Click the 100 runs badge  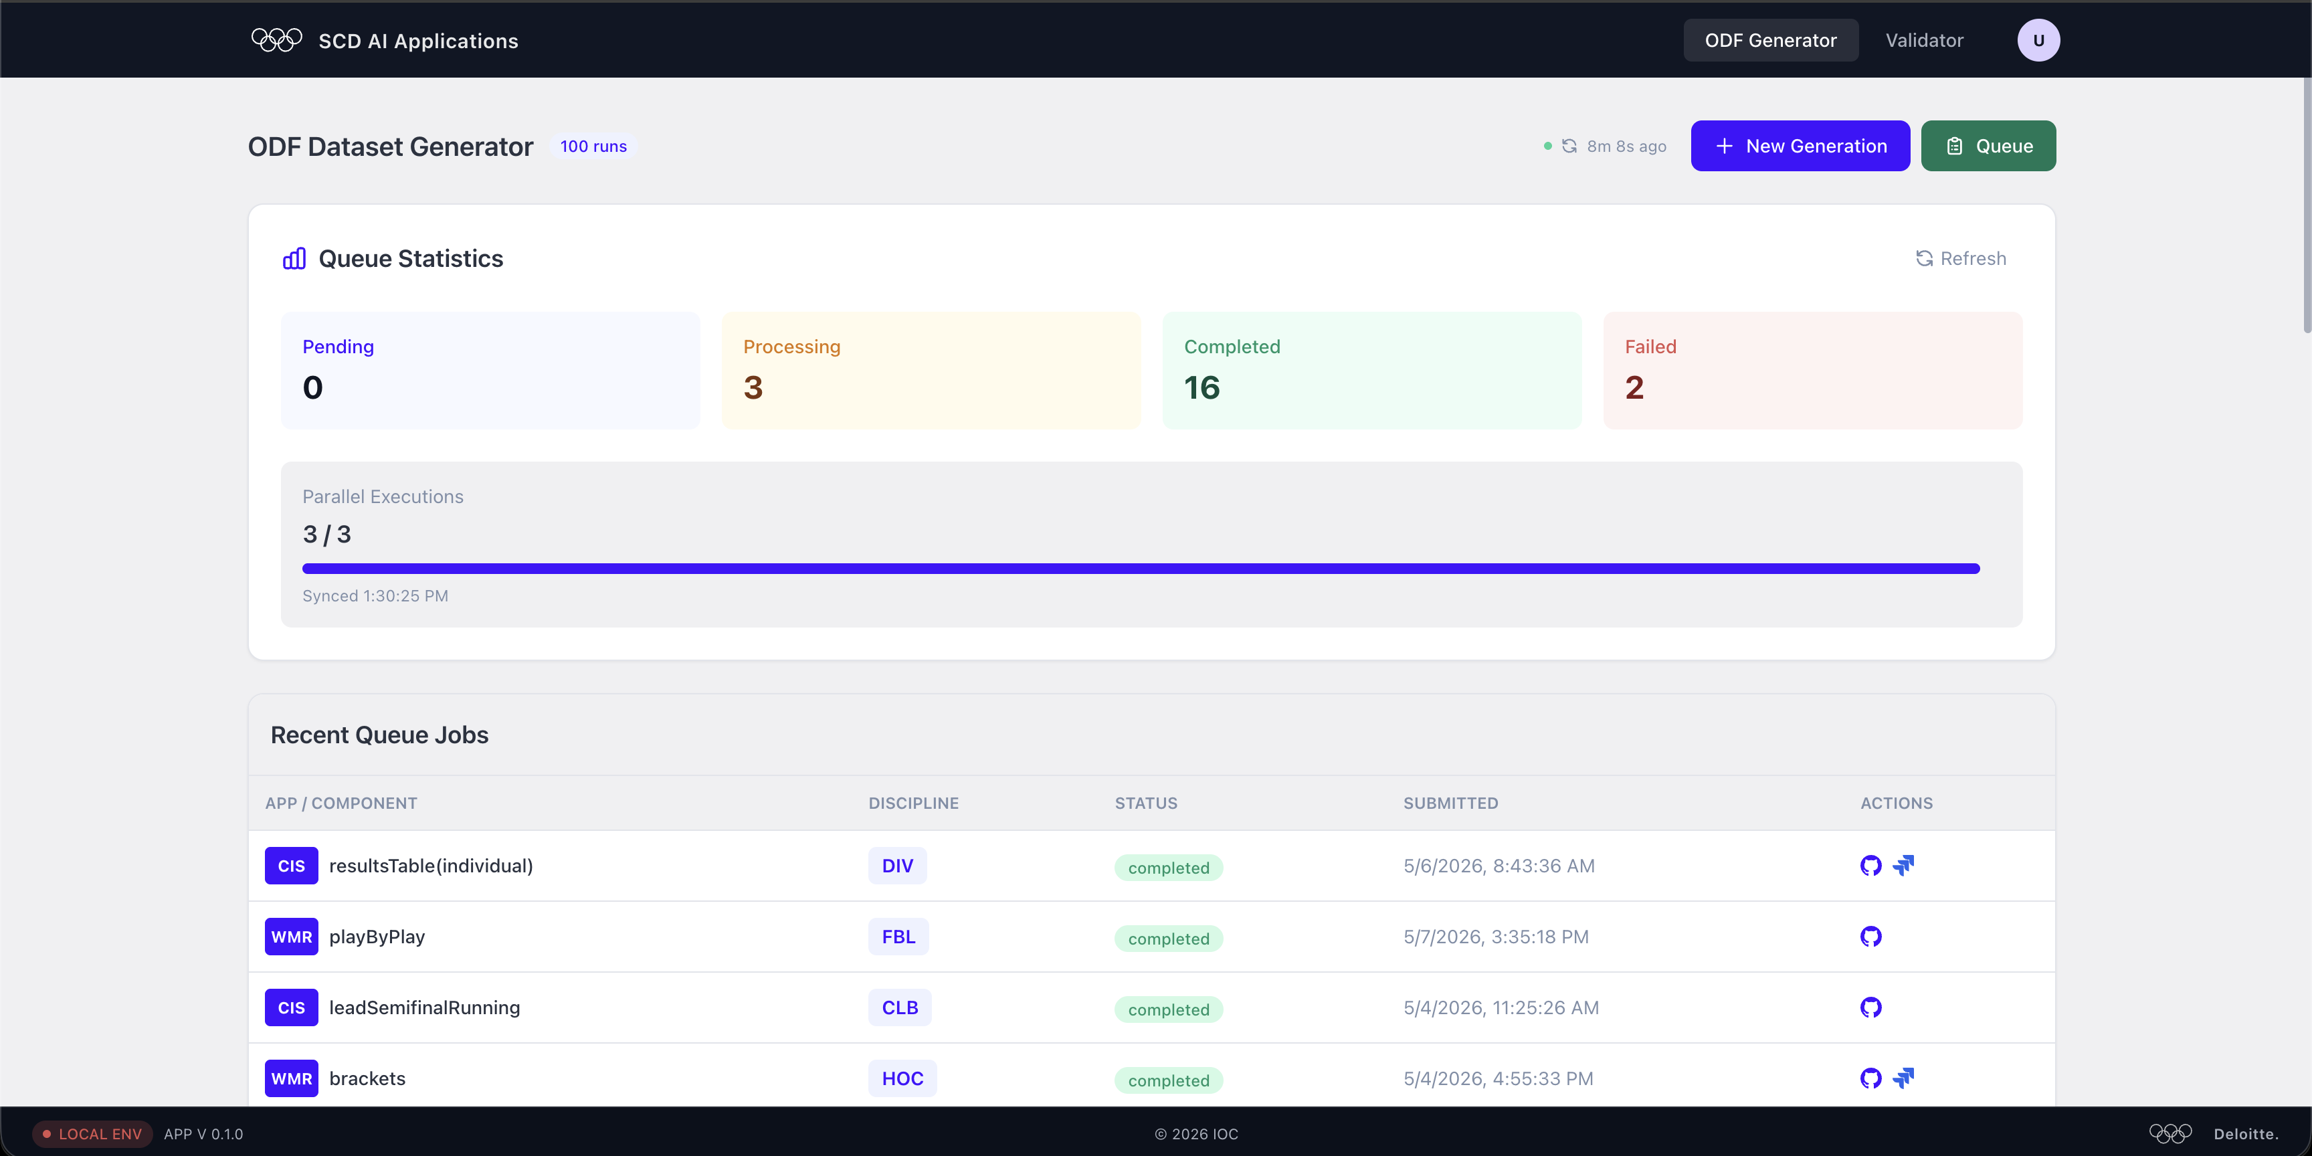click(593, 147)
